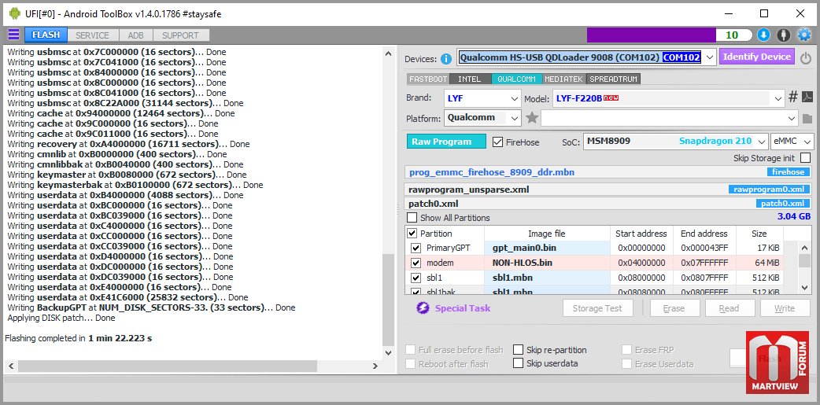Select the gpt_main0.bin image file cell
Screen dimensions: 820x405
[547, 249]
